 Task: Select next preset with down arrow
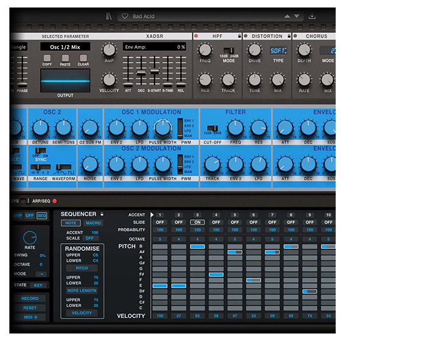297,16
